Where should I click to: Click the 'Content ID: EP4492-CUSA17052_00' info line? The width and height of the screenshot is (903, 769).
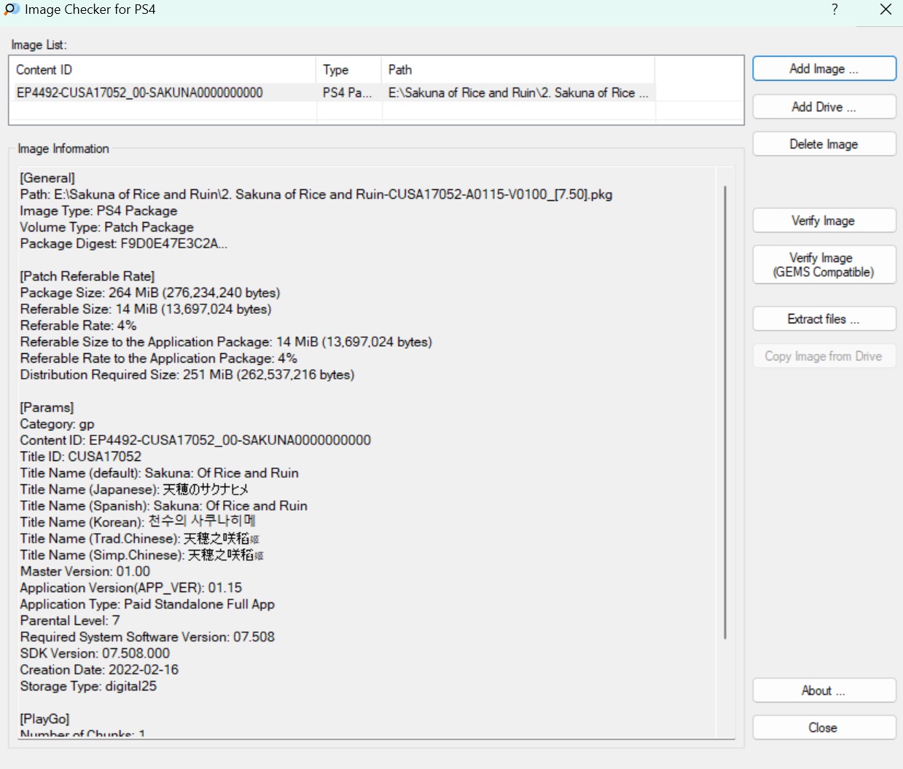point(195,440)
